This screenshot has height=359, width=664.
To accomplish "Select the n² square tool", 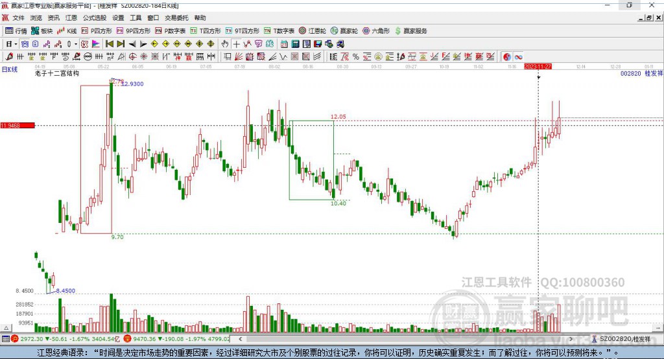I will [x=110, y=57].
